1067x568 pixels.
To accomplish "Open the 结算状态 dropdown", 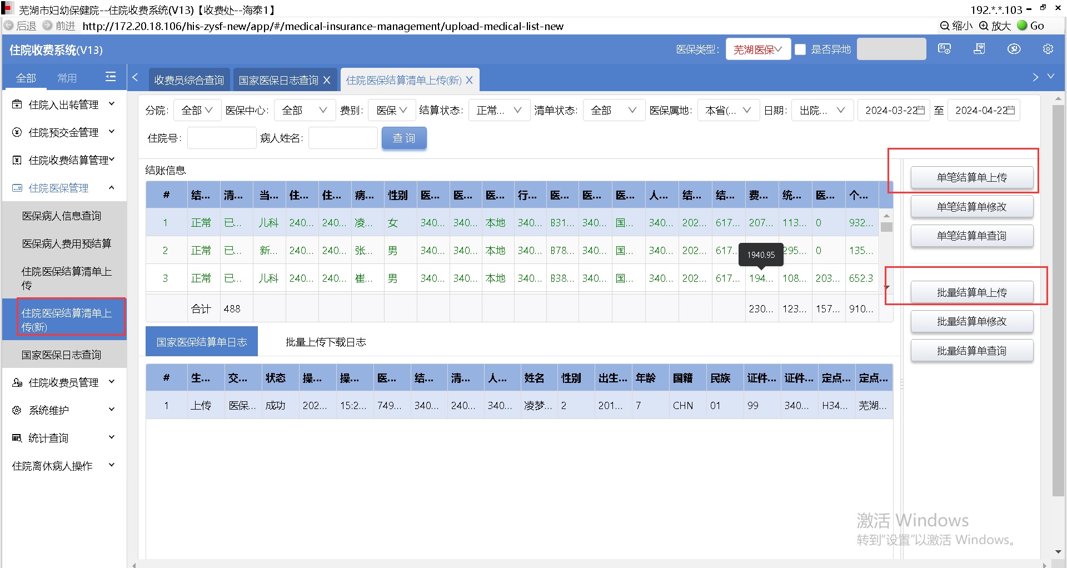I will pos(499,110).
